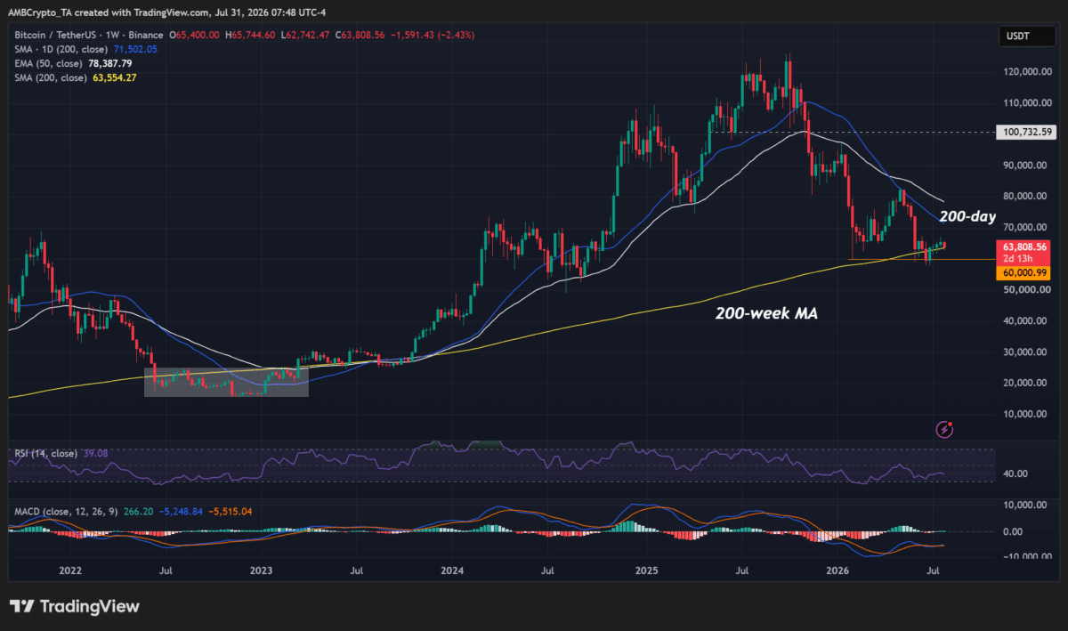Screen dimensions: 1068x631
Task: Select the gray highlighted rectangle near 2022–2023 lows
Action: tap(226, 383)
